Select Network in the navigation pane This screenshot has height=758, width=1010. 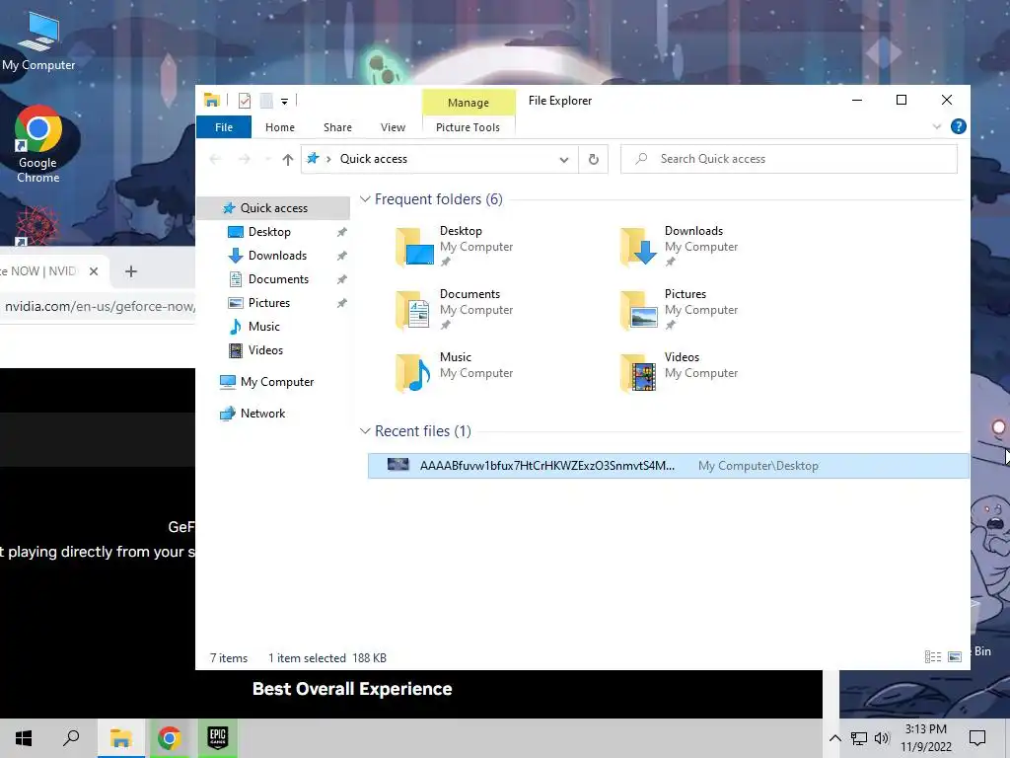[x=262, y=414]
